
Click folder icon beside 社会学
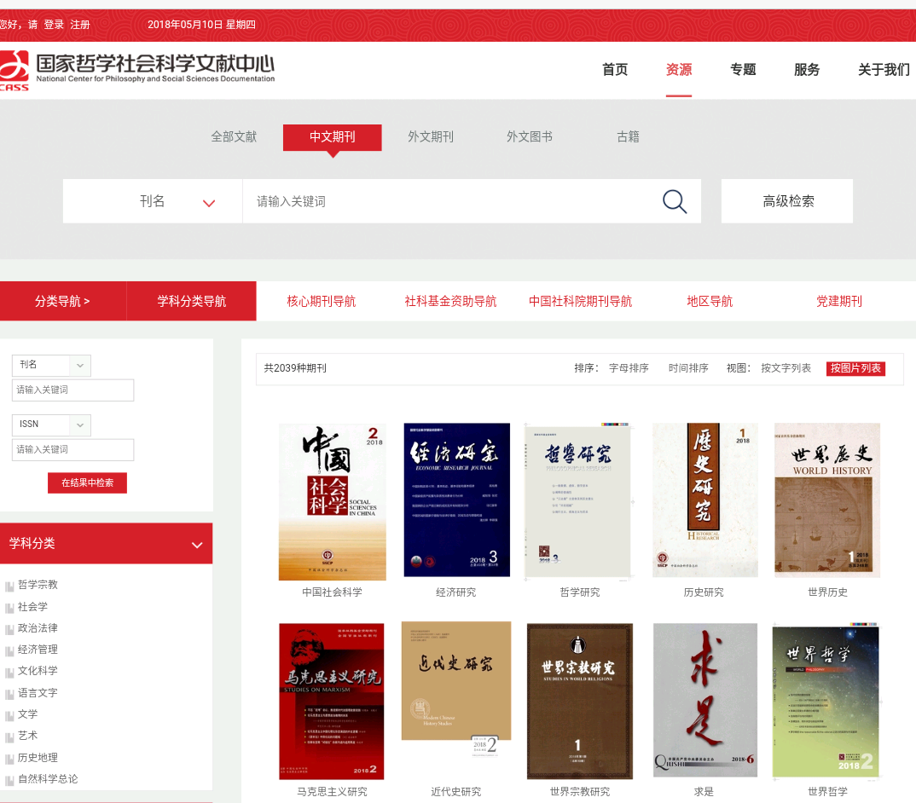(x=9, y=608)
